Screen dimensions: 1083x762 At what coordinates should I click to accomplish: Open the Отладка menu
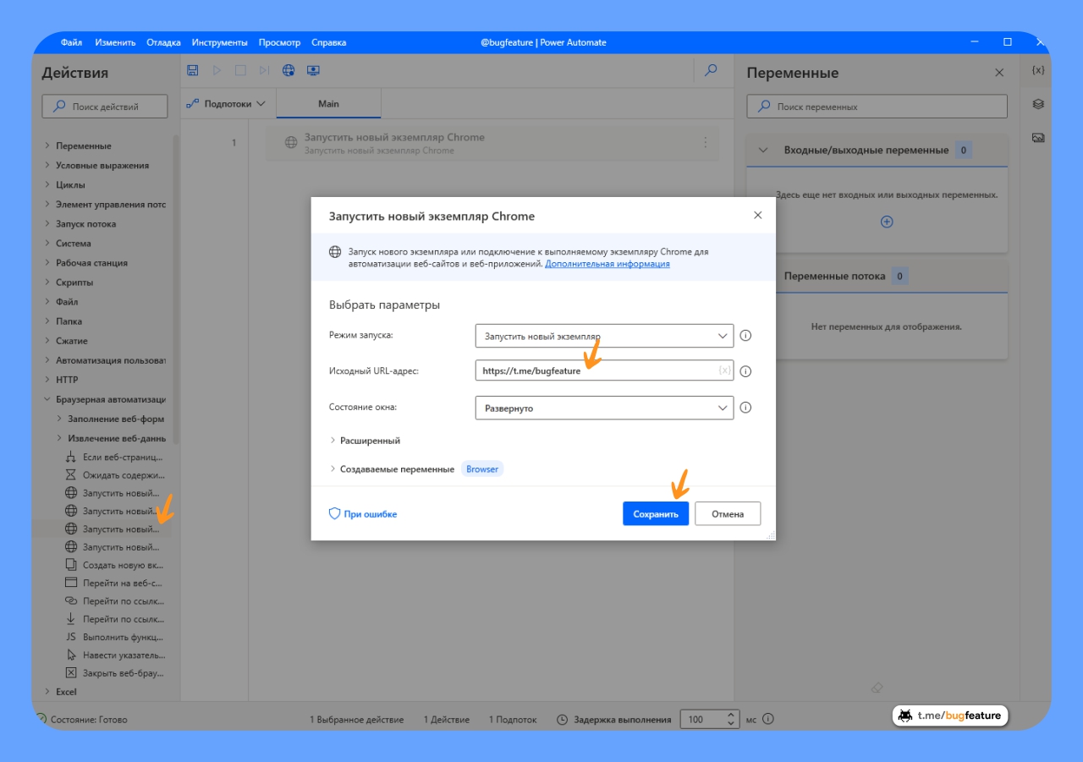(163, 42)
